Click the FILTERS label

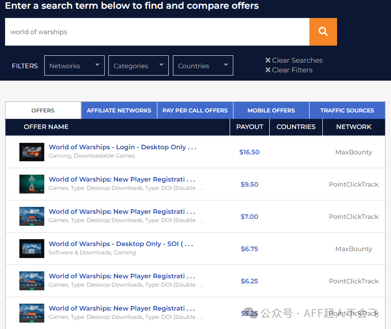click(x=25, y=66)
